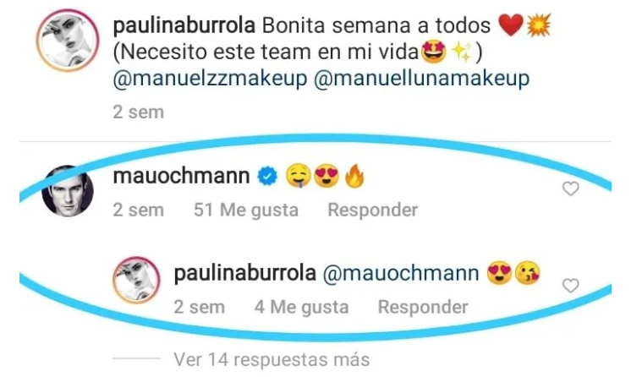
Task: Like paulinaburrola's reply with heart icon
Action: pyautogui.click(x=570, y=286)
